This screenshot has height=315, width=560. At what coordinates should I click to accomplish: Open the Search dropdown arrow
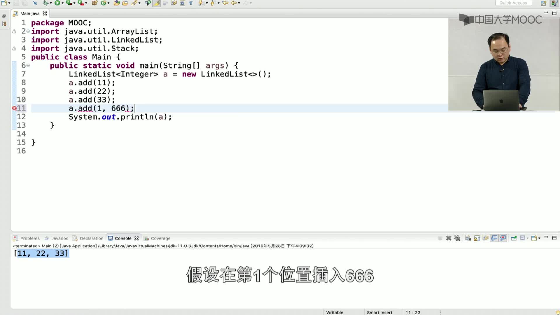[x=139, y=3]
